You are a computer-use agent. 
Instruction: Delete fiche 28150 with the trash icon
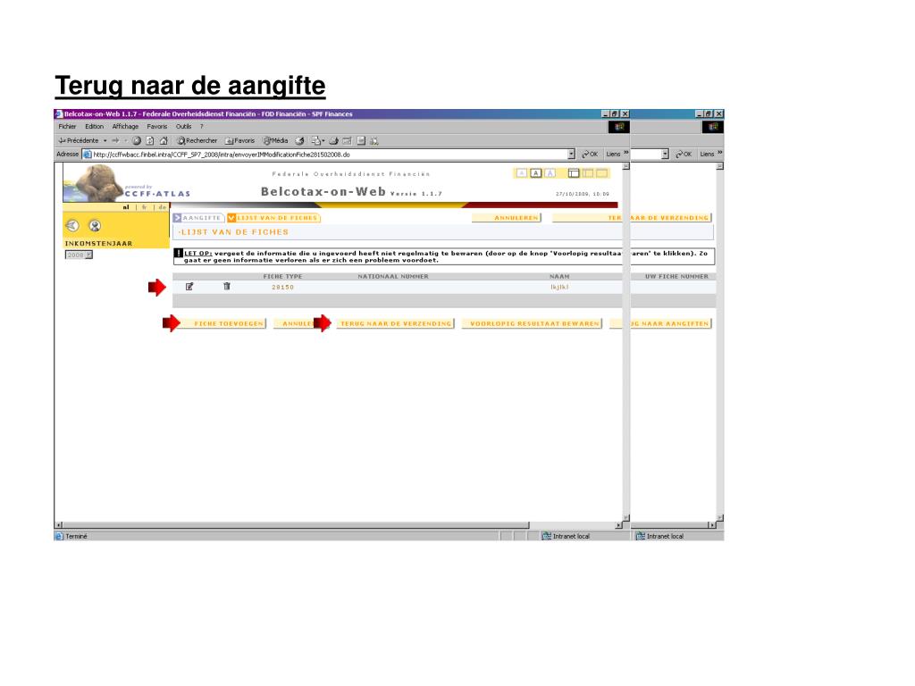point(227,287)
